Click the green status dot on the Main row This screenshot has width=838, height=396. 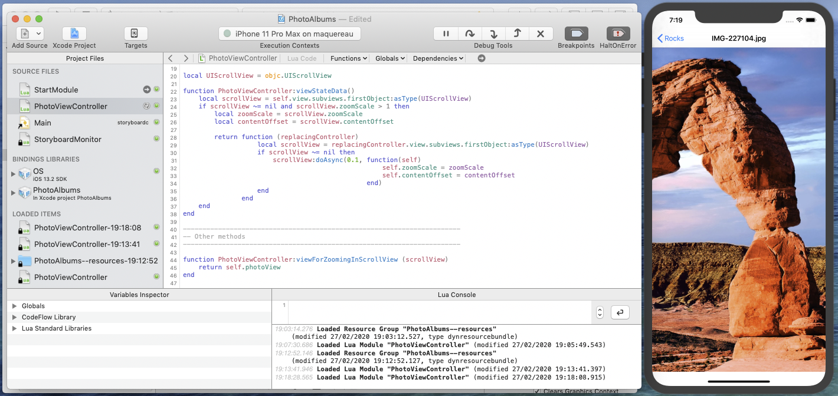157,123
